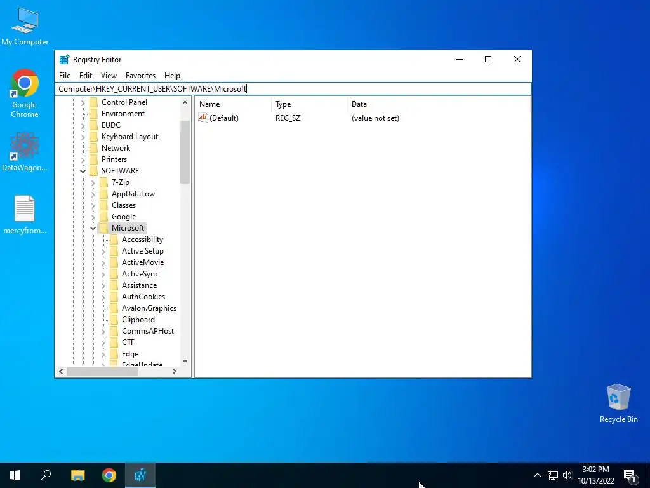Show hidden system tray icons
The width and height of the screenshot is (650, 488).
tap(537, 475)
